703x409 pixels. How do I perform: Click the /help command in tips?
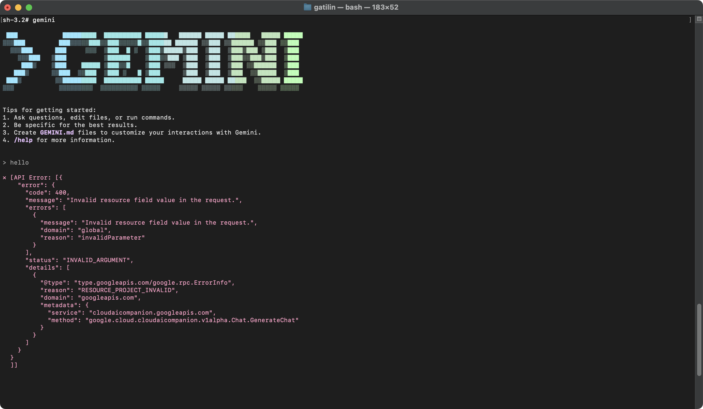click(x=23, y=140)
